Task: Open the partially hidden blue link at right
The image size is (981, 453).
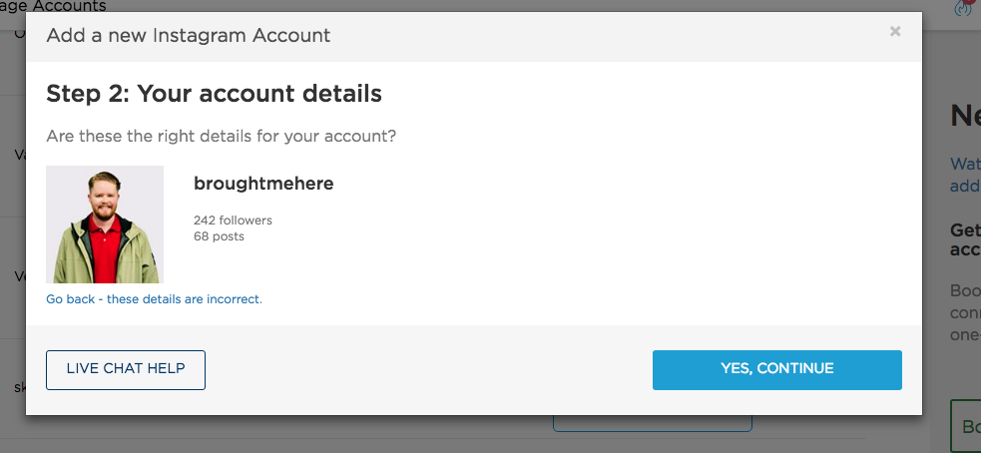Action: (x=965, y=175)
